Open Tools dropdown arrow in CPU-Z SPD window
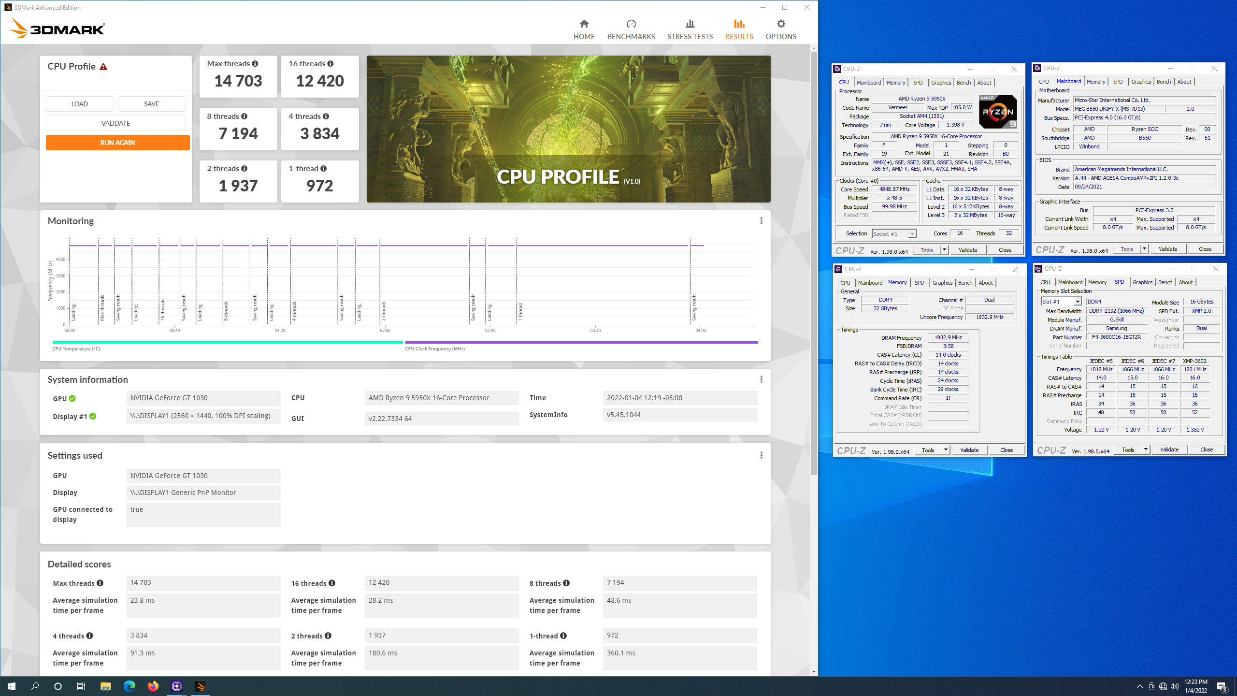 point(1145,449)
